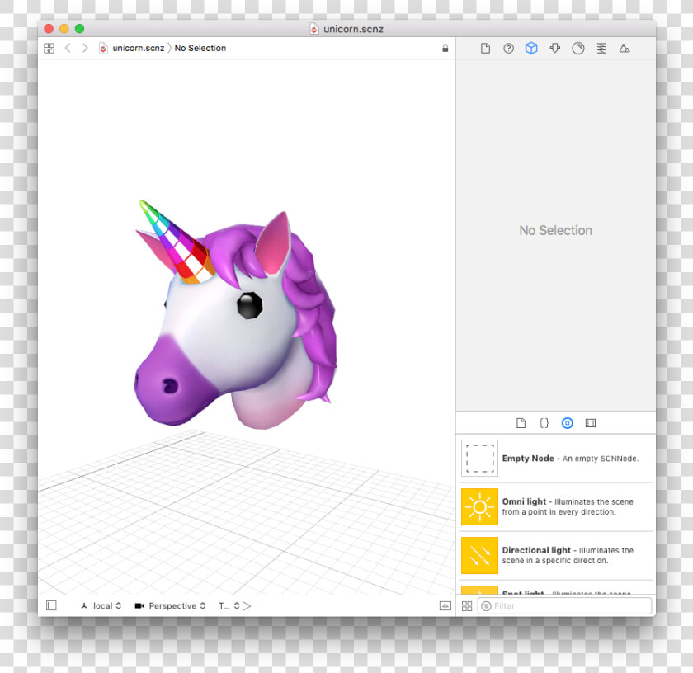The height and width of the screenshot is (673, 693).
Task: Open the Perspective camera dropdown
Action: pos(170,606)
